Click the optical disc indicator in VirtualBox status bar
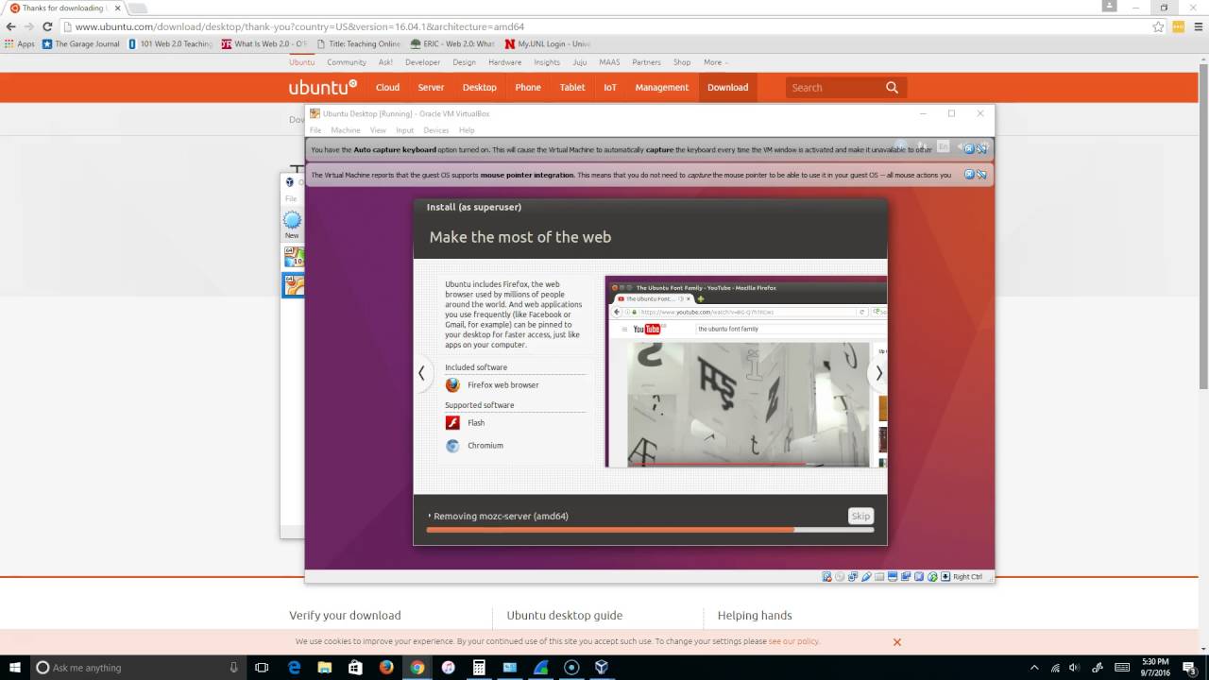Screen dimensions: 1209x680 pos(840,576)
